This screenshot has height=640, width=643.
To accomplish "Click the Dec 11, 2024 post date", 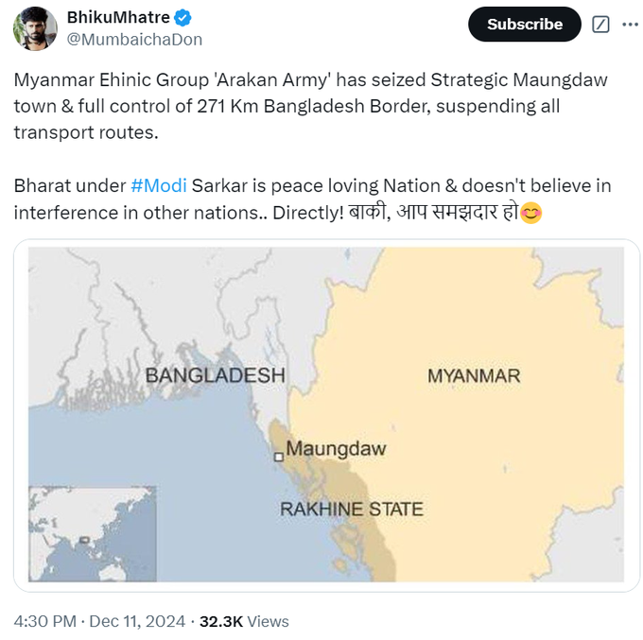I will 142,621.
